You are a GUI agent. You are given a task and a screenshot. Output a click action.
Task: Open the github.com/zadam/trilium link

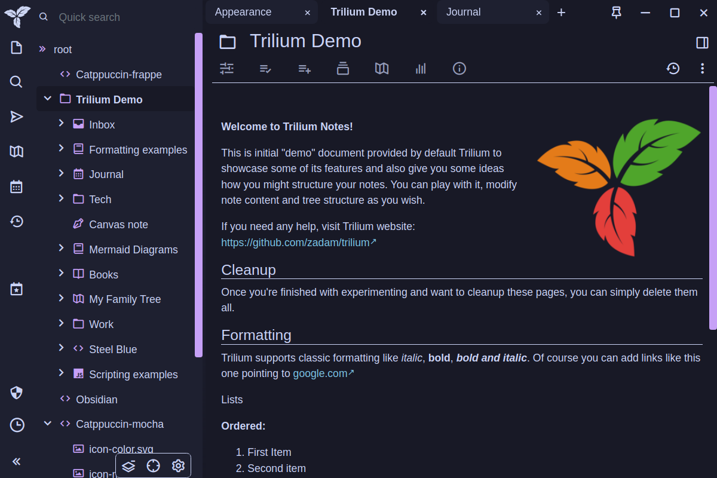[x=299, y=243]
